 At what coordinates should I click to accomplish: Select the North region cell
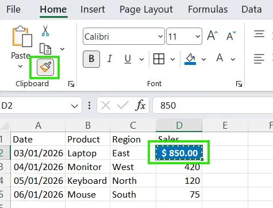point(133,180)
